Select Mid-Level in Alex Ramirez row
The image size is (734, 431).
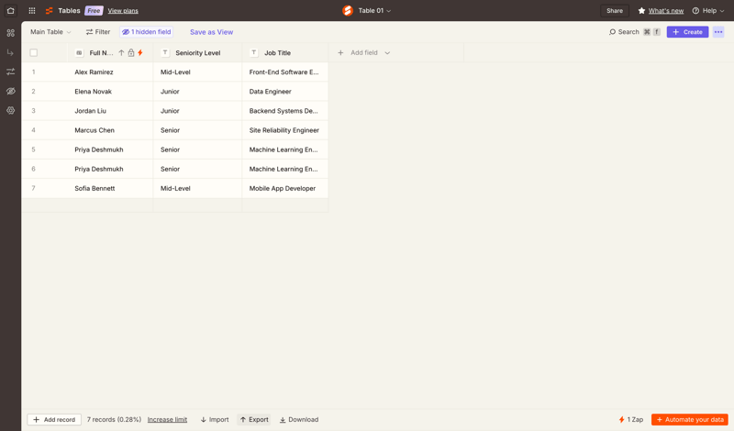pyautogui.click(x=197, y=72)
